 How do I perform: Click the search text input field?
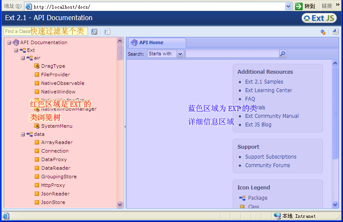232,54
